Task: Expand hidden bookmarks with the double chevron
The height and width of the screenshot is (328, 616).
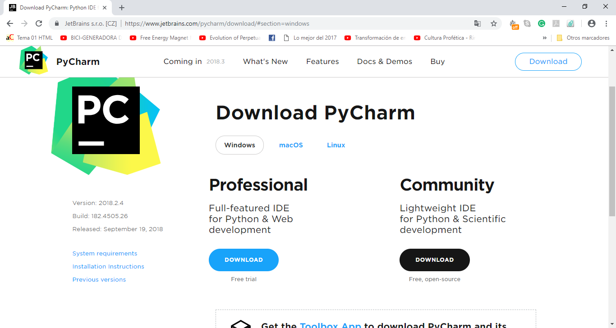Action: coord(544,38)
